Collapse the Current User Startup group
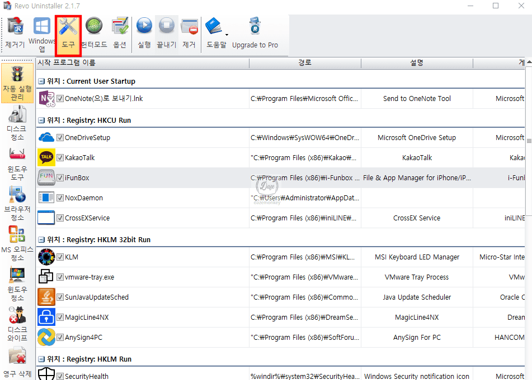The image size is (532, 380). 41,81
